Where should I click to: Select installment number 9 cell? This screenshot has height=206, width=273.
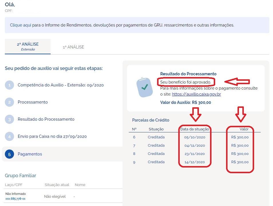(x=134, y=162)
